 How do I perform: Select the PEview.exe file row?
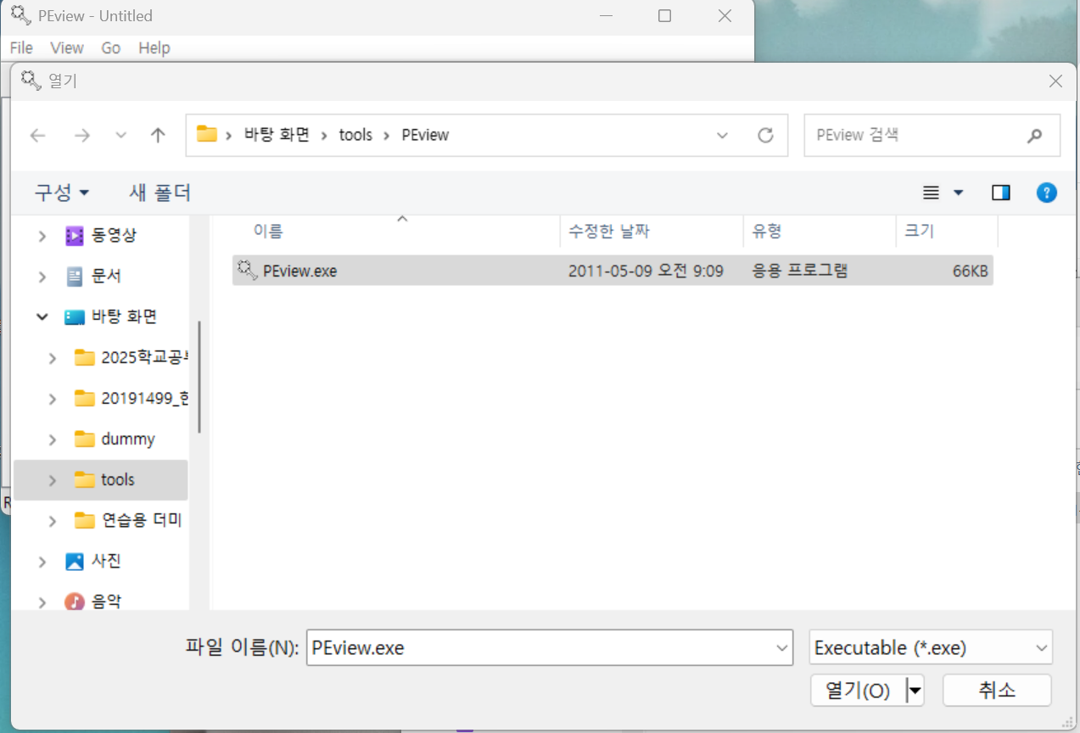(x=613, y=271)
